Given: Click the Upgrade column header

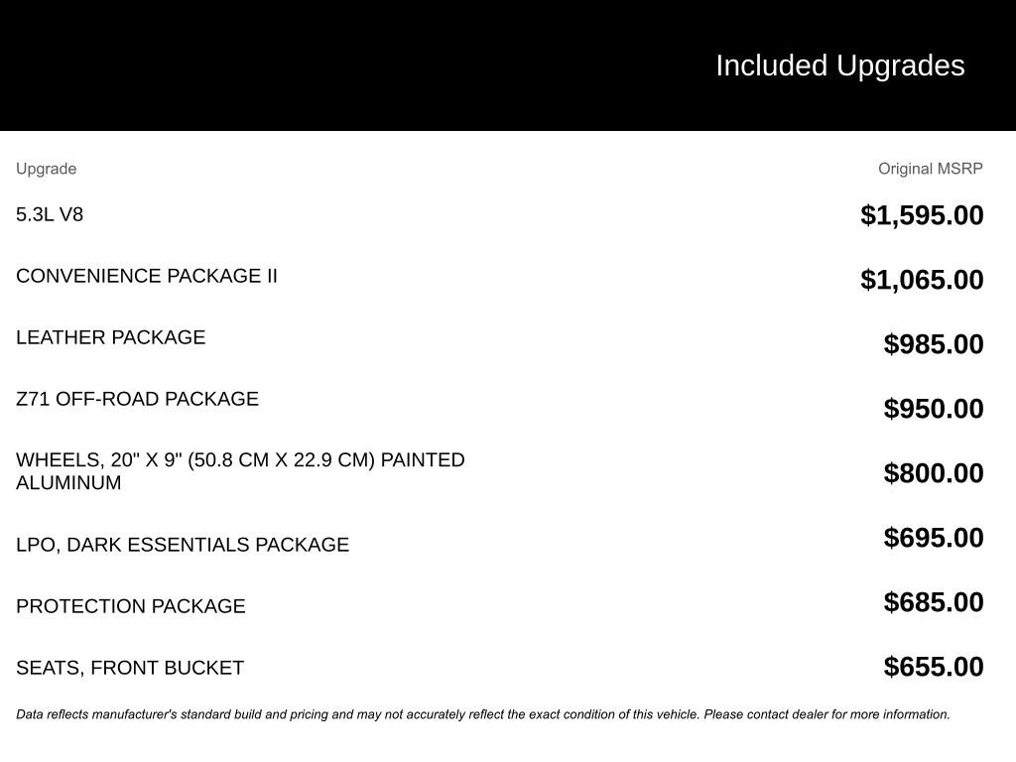Looking at the screenshot, I should pyautogui.click(x=46, y=169).
